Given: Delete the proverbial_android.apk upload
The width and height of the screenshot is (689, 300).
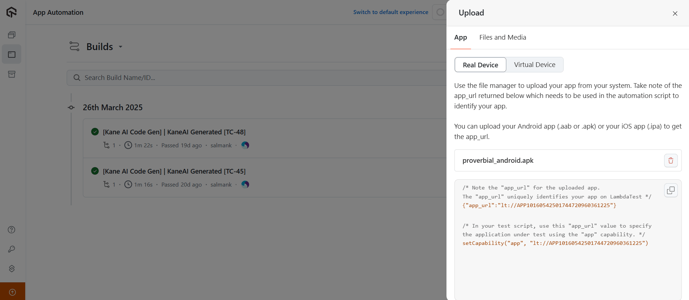Looking at the screenshot, I should tap(671, 161).
